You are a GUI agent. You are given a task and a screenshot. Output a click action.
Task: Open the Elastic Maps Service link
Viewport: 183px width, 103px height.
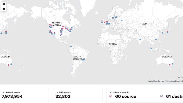point(156,81)
